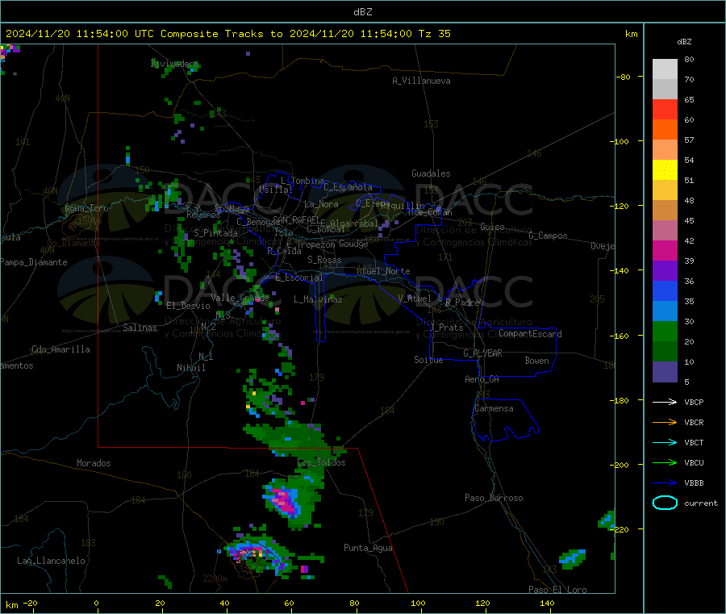Click the Salinas place label
Image resolution: width=726 pixels, height=614 pixels.
tap(140, 328)
